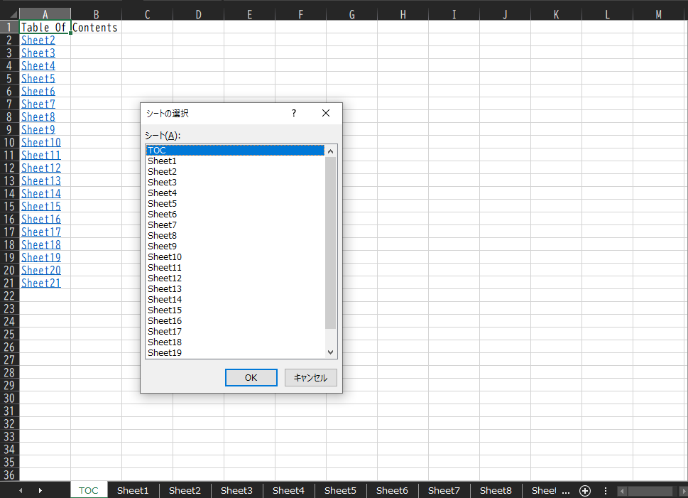
Task: Open the Sheet9 hyperlink in column A
Action: [38, 130]
